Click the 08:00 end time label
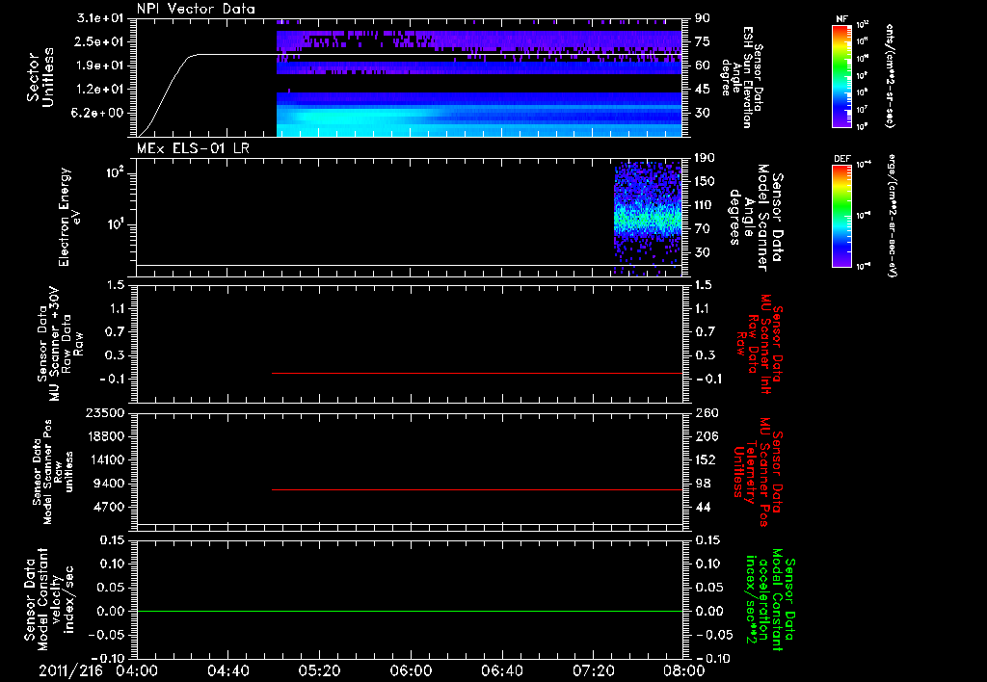987x682 pixels. coord(684,670)
